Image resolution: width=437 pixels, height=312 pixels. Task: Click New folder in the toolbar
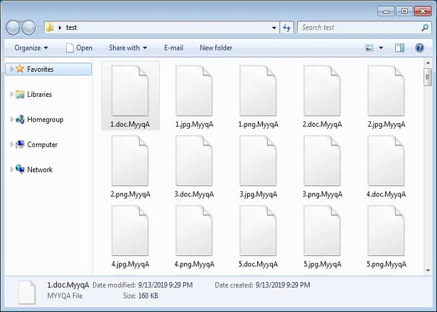[x=216, y=48]
